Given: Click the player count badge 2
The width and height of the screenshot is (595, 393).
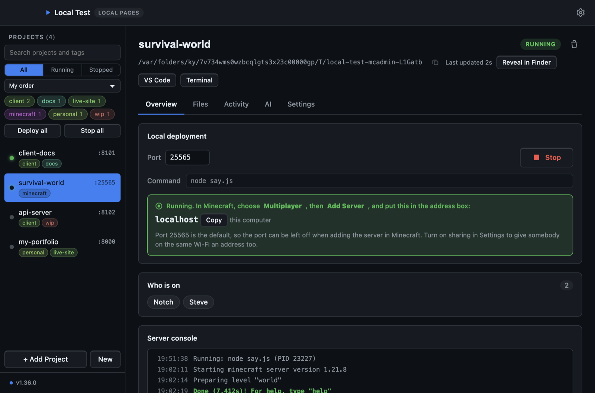Looking at the screenshot, I should [x=566, y=286].
